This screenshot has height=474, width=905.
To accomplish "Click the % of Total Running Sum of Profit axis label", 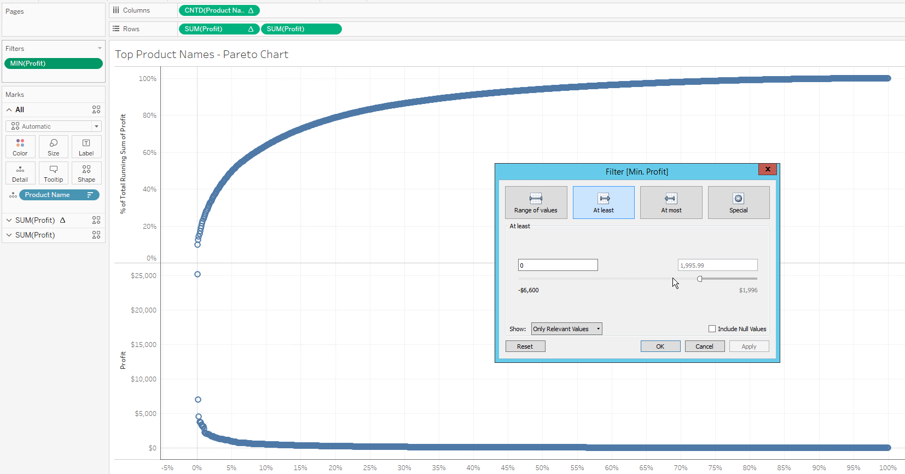I will point(123,164).
